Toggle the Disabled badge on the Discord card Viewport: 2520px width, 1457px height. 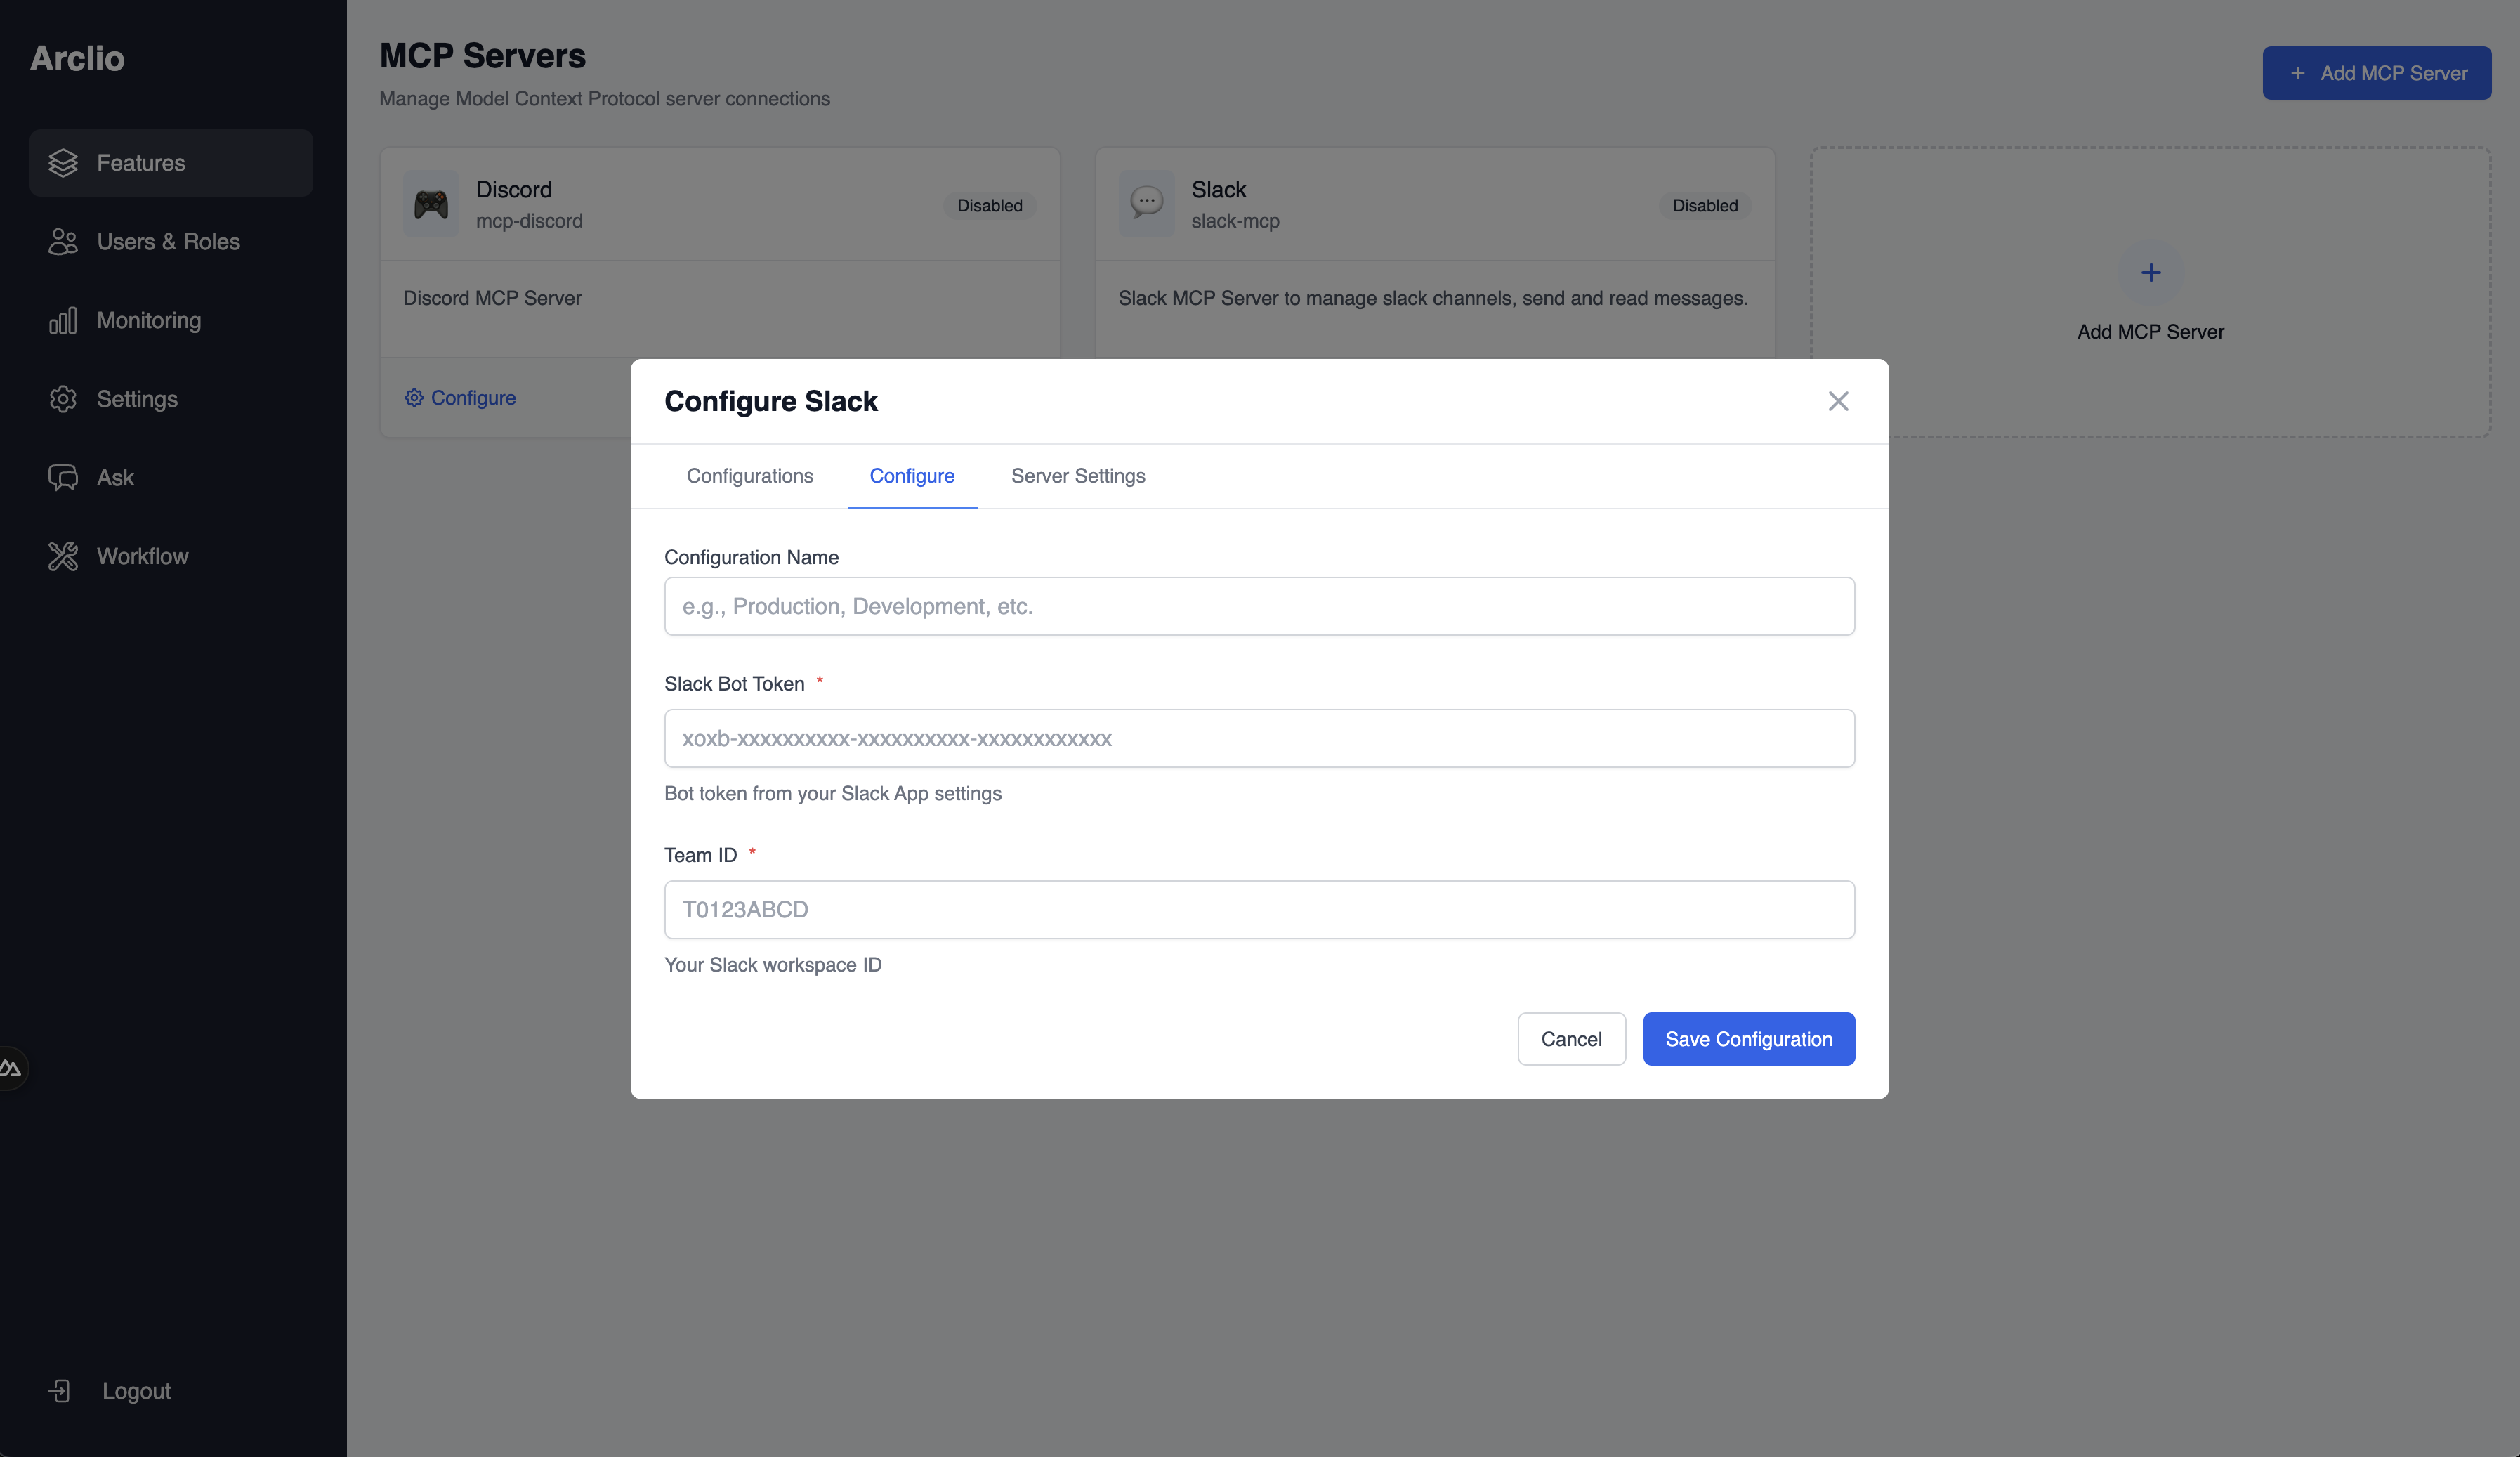tap(989, 205)
